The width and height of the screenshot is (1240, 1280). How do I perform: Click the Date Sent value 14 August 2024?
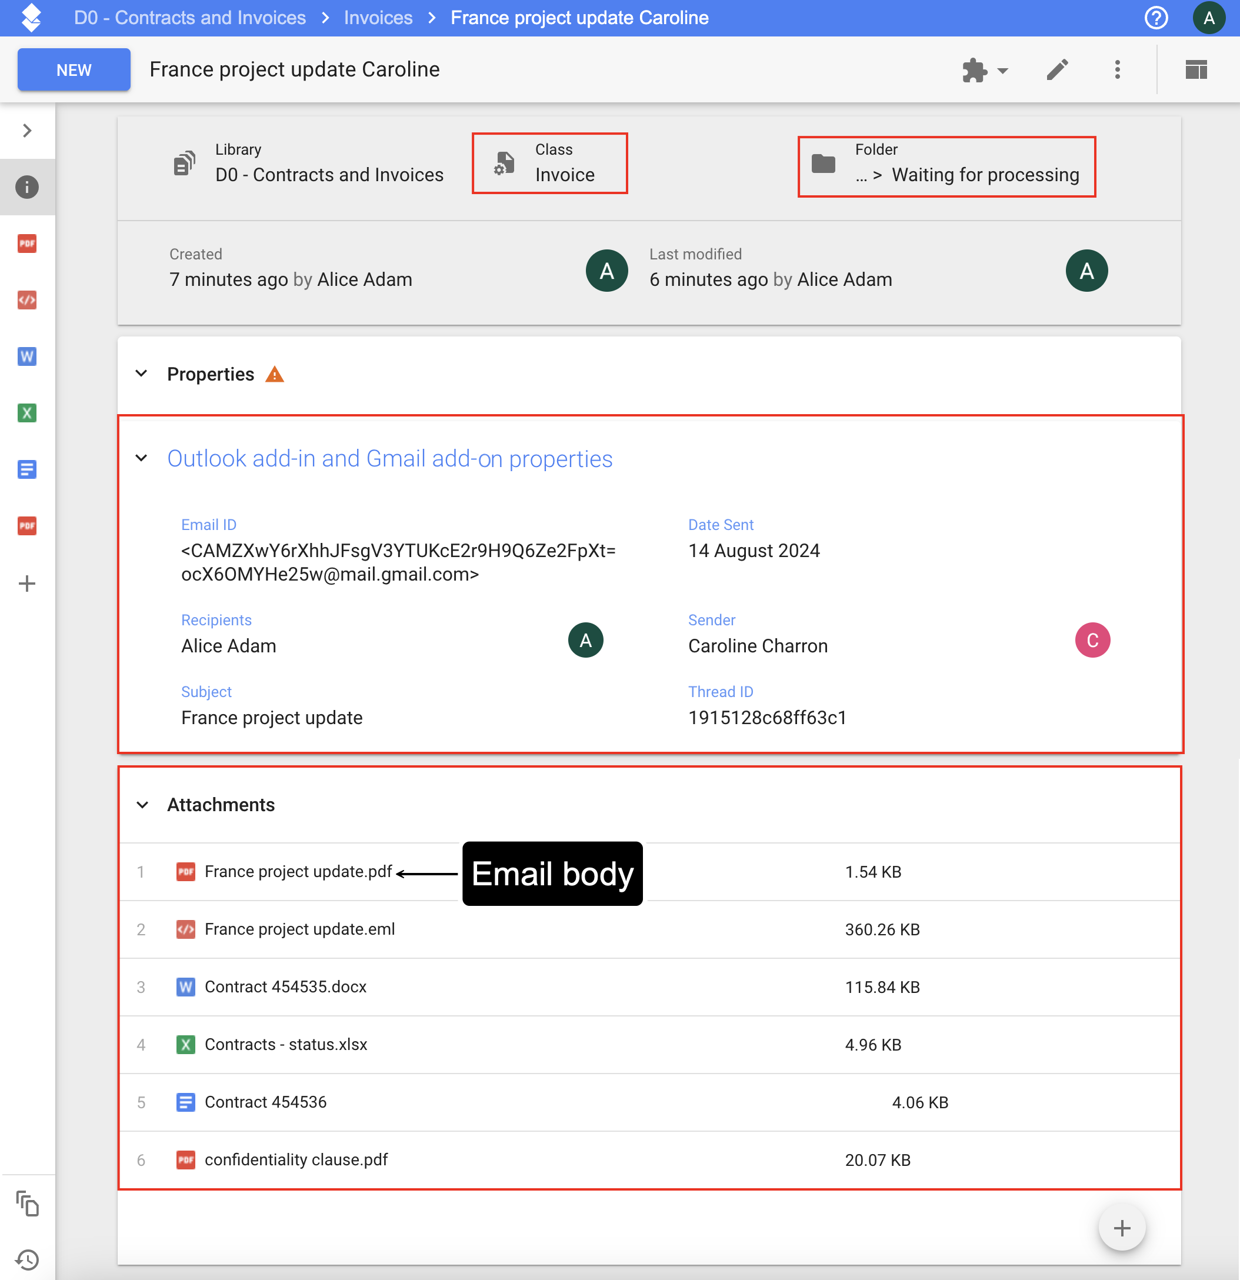tap(754, 551)
